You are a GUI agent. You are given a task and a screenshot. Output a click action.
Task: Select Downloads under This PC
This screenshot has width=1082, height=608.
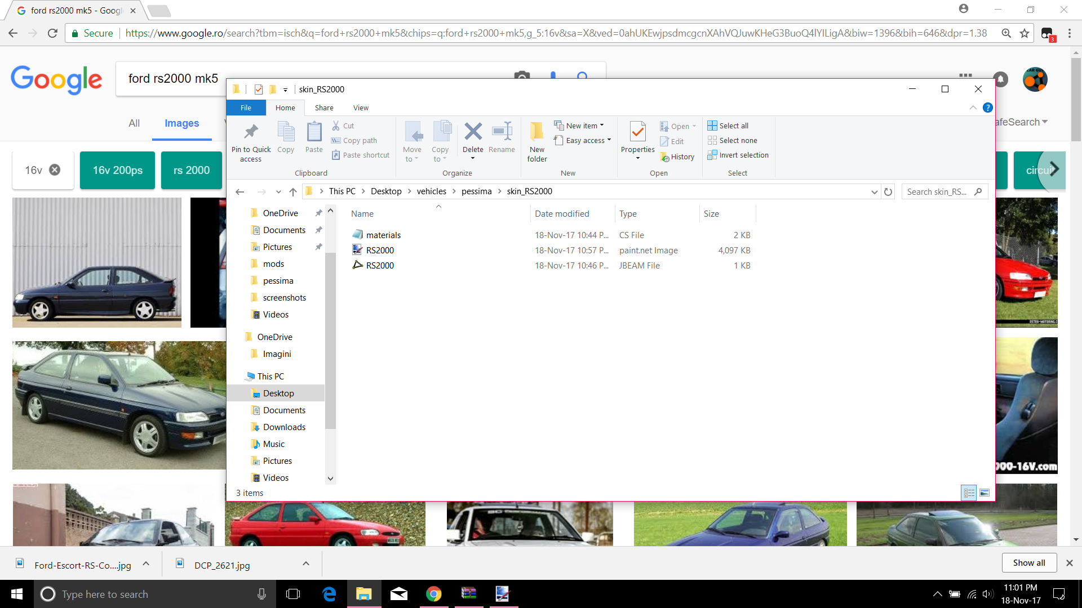284,427
